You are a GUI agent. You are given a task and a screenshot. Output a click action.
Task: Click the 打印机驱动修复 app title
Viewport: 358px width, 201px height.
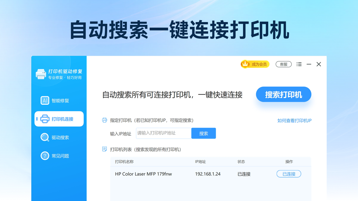click(65, 71)
